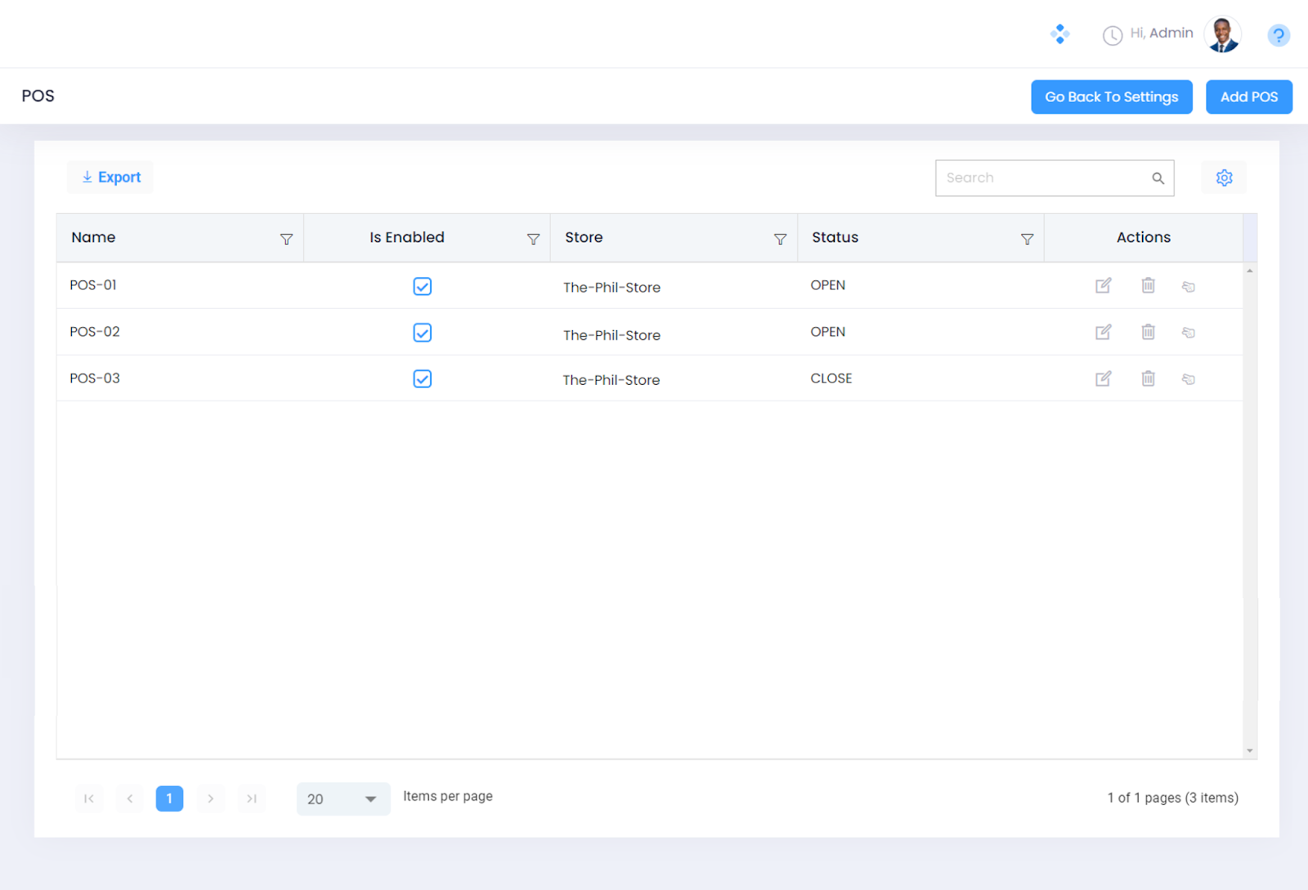Screen dimensions: 1308x890
Task: Uncheck Is Enabled for POS-01
Action: pyautogui.click(x=422, y=286)
